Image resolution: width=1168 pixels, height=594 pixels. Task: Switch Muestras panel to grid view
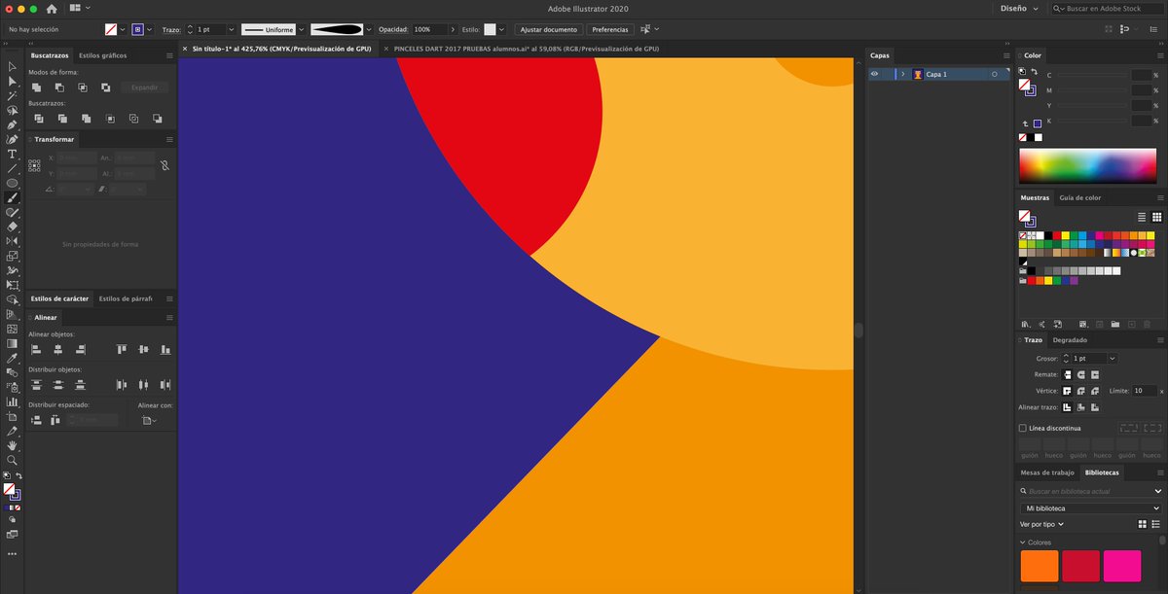pos(1157,217)
